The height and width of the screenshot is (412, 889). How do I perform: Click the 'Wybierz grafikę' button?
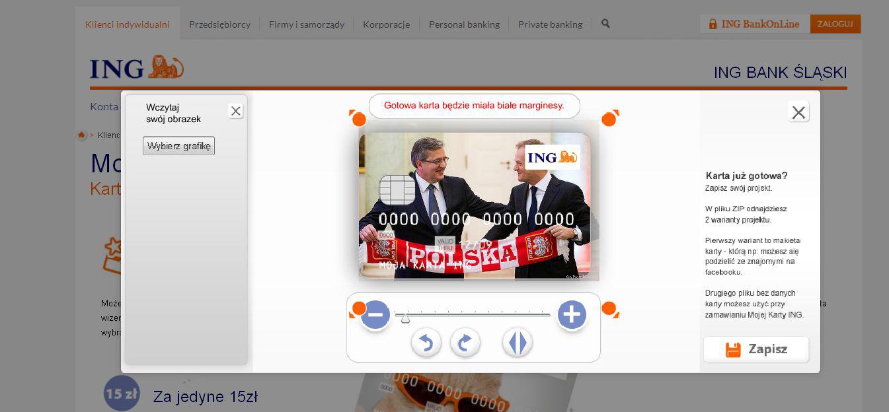(x=178, y=146)
